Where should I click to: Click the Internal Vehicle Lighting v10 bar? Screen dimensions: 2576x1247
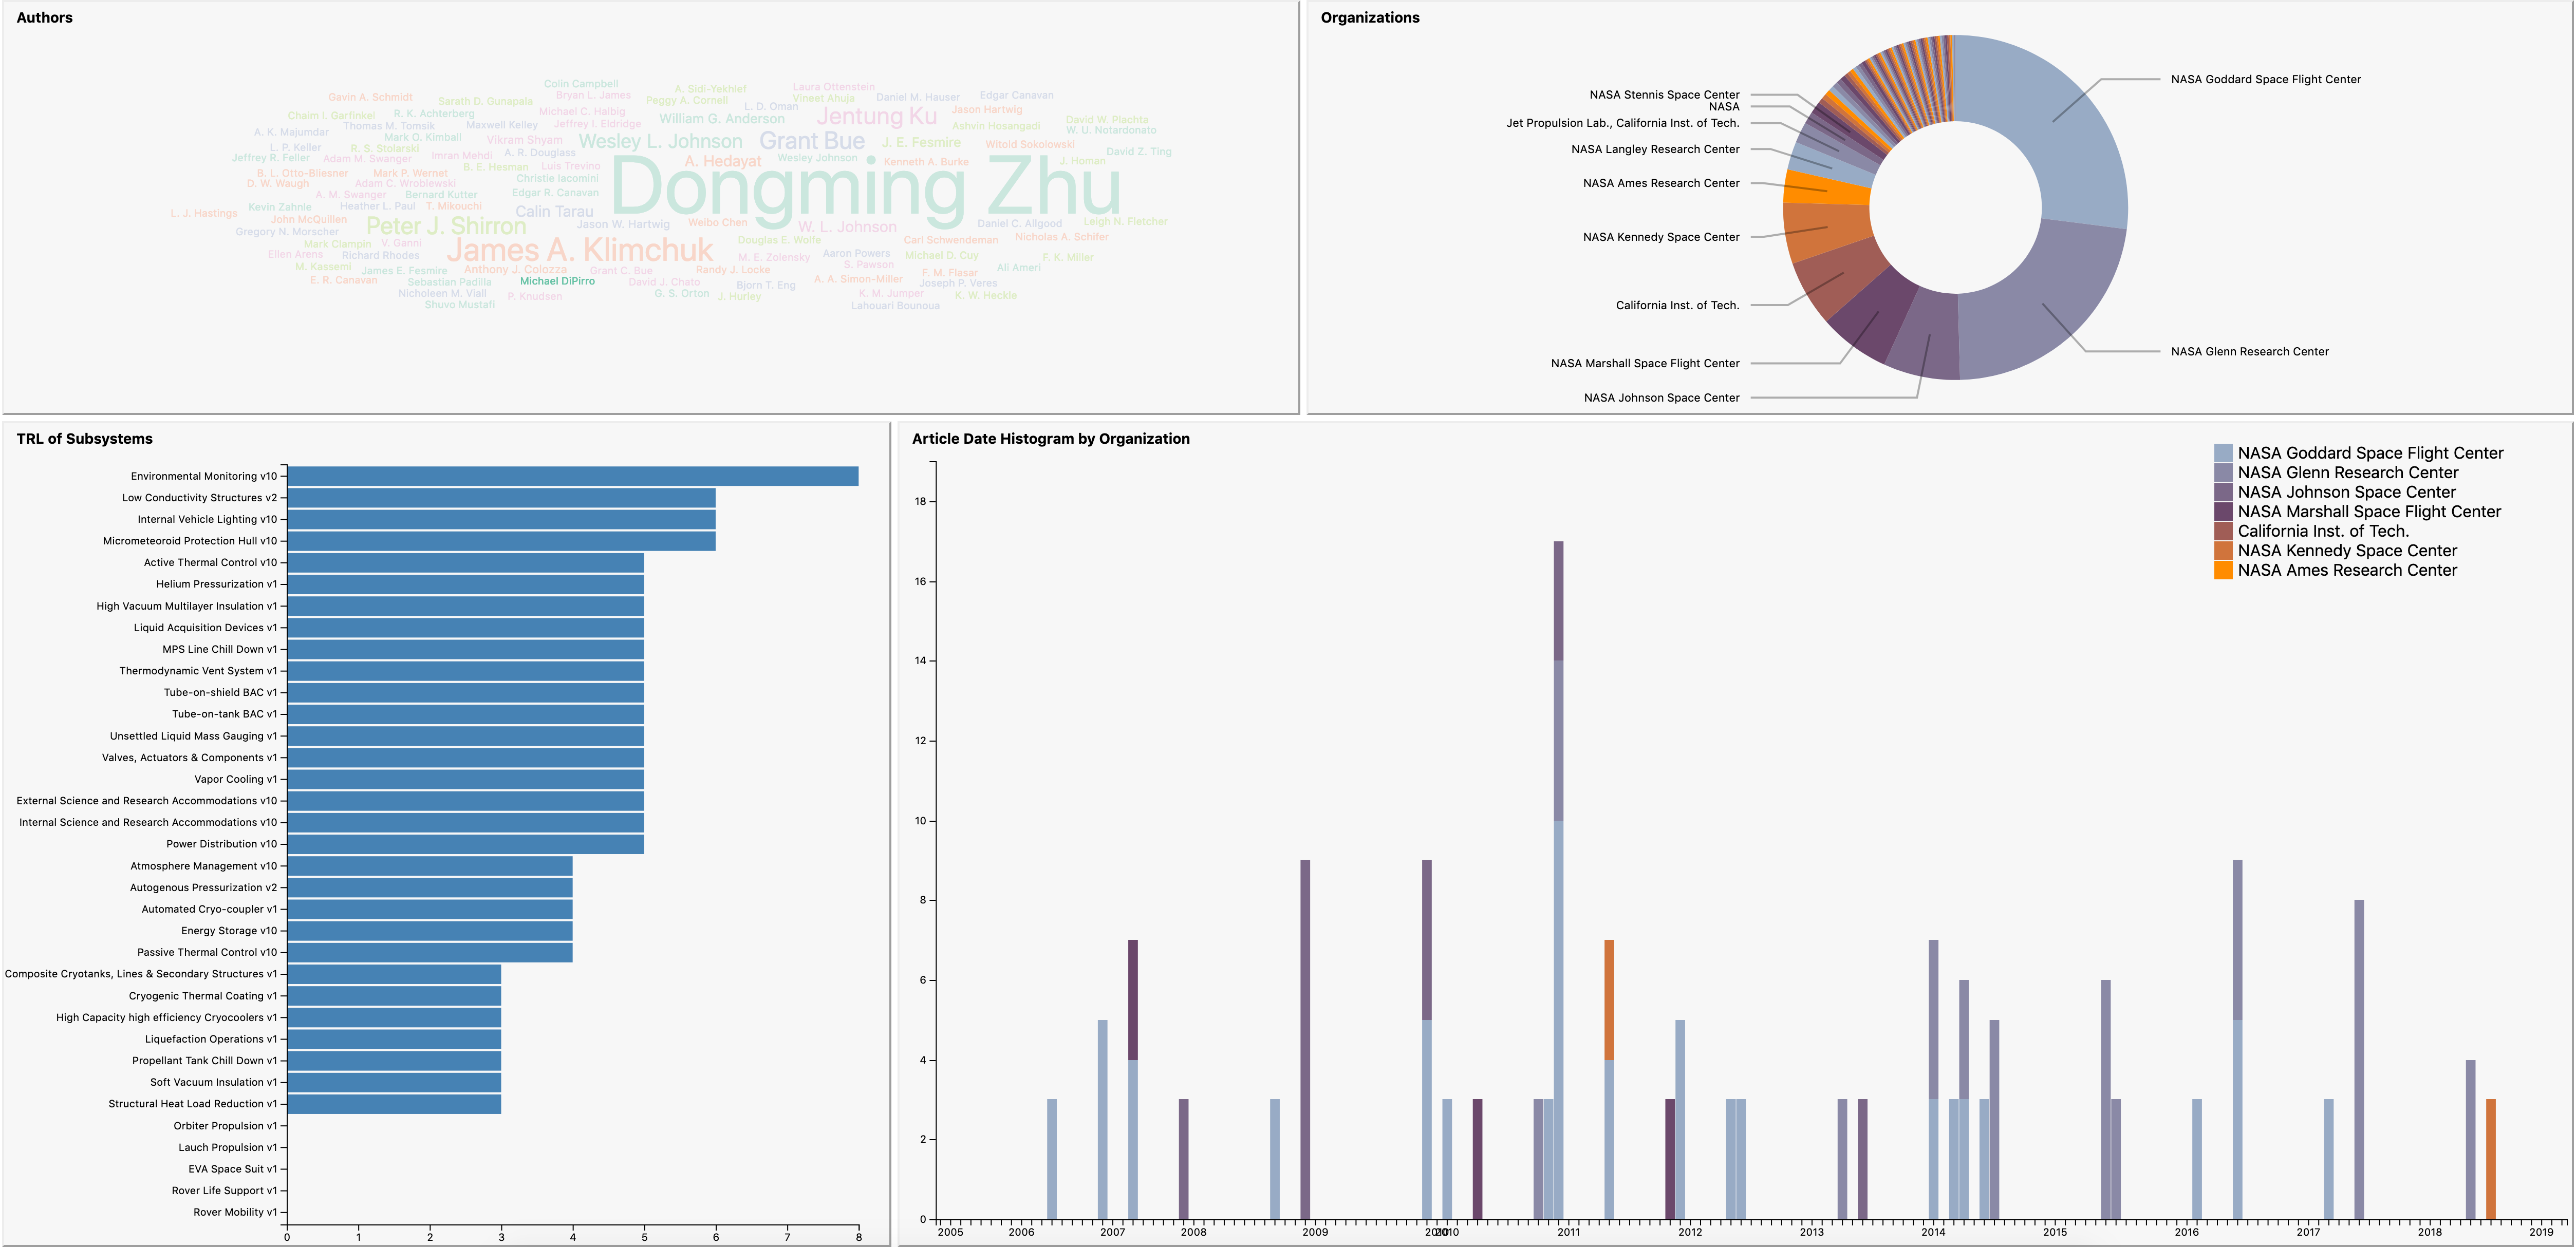(x=501, y=519)
